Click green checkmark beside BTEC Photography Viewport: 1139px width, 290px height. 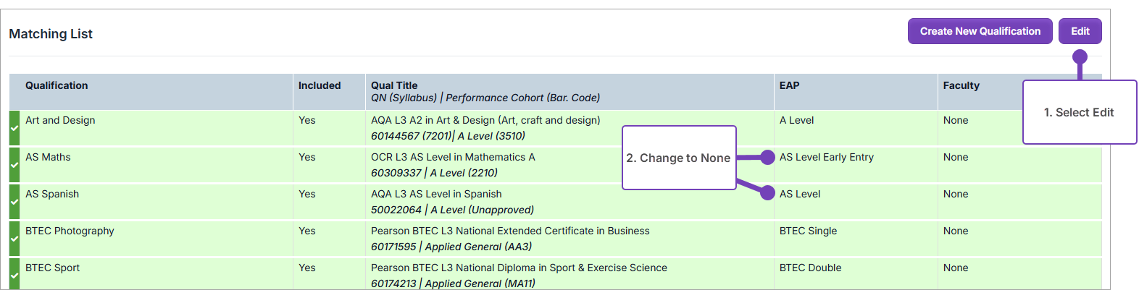tap(14, 239)
